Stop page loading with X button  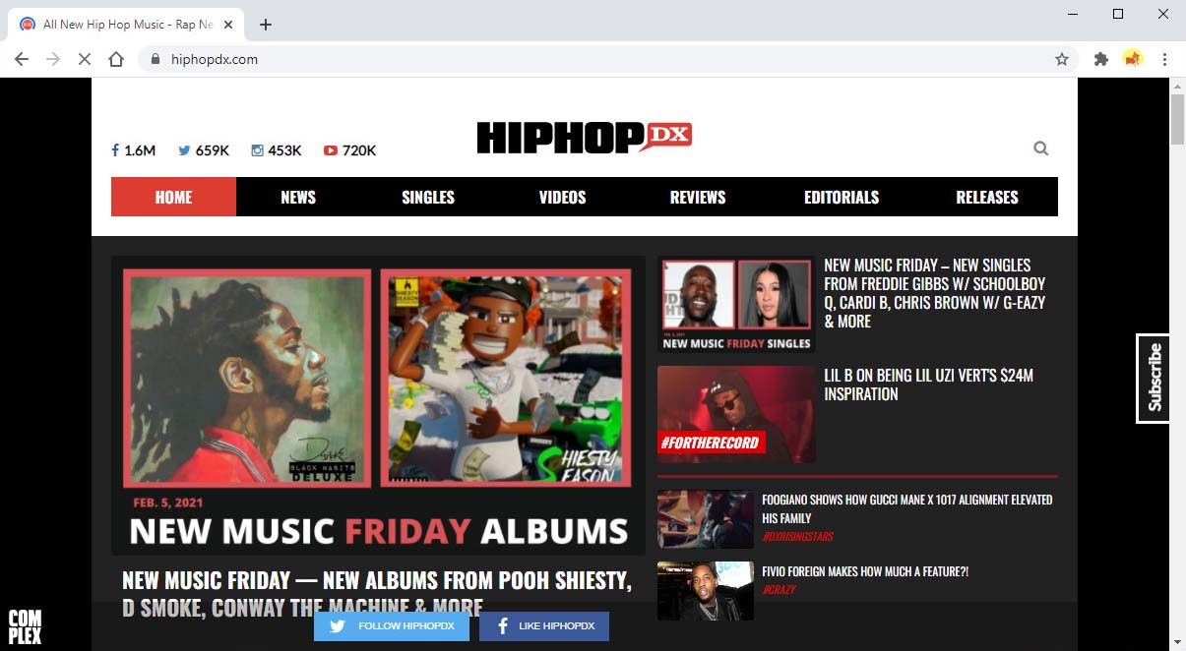[85, 59]
